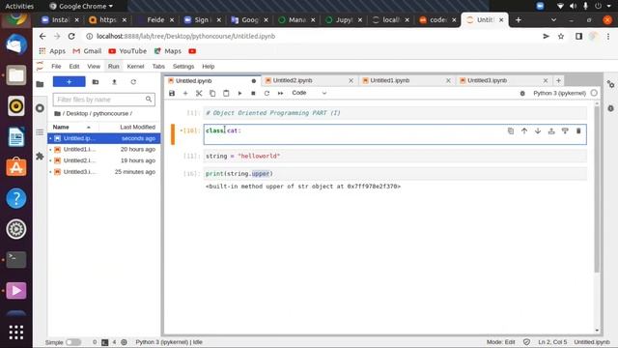Move active cell down arrow
This screenshot has height=348, width=618.
[x=538, y=131]
